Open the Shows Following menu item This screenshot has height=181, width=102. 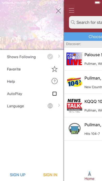tap(32, 57)
